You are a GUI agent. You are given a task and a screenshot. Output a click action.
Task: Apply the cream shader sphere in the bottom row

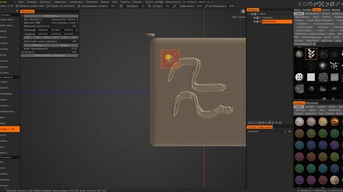tap(334, 180)
